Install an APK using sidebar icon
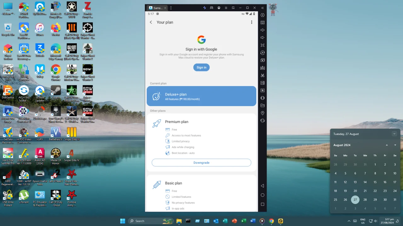The width and height of the screenshot is (403, 226). (263, 68)
